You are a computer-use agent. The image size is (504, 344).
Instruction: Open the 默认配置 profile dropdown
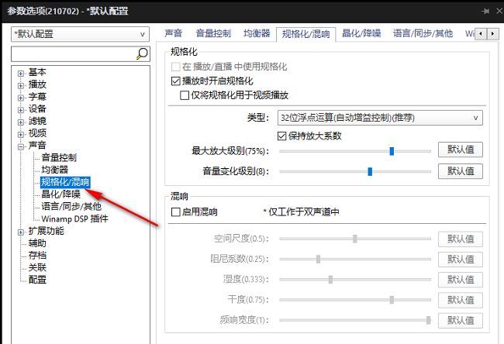pos(80,34)
